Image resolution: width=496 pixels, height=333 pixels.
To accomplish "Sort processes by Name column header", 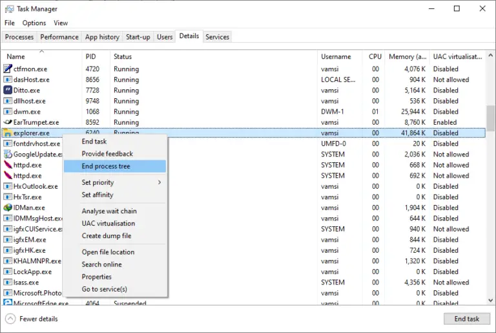I will pos(16,57).
